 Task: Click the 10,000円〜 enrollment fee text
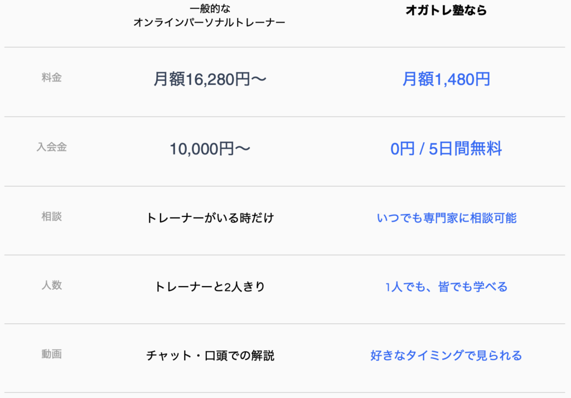(210, 149)
